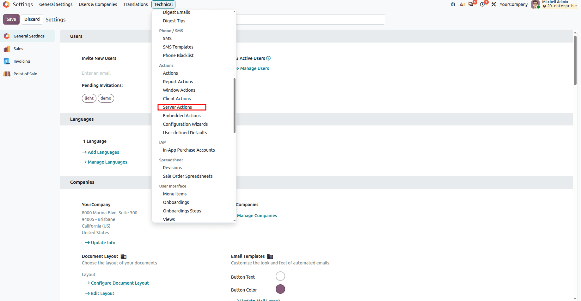
Task: Click the Technical menu scrollbar thumb
Action: [x=235, y=106]
